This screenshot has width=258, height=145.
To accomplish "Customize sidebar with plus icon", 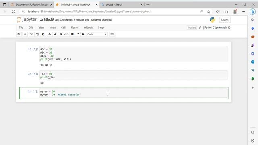I will [x=253, y=88].
